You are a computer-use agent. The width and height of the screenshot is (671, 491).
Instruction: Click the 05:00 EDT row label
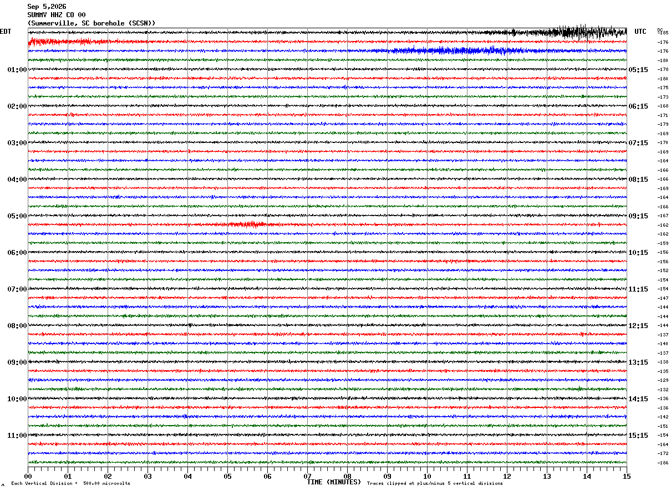[17, 216]
